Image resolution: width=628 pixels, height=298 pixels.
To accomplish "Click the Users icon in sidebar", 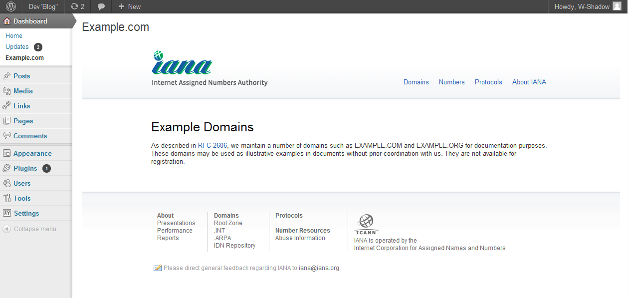I will point(7,183).
